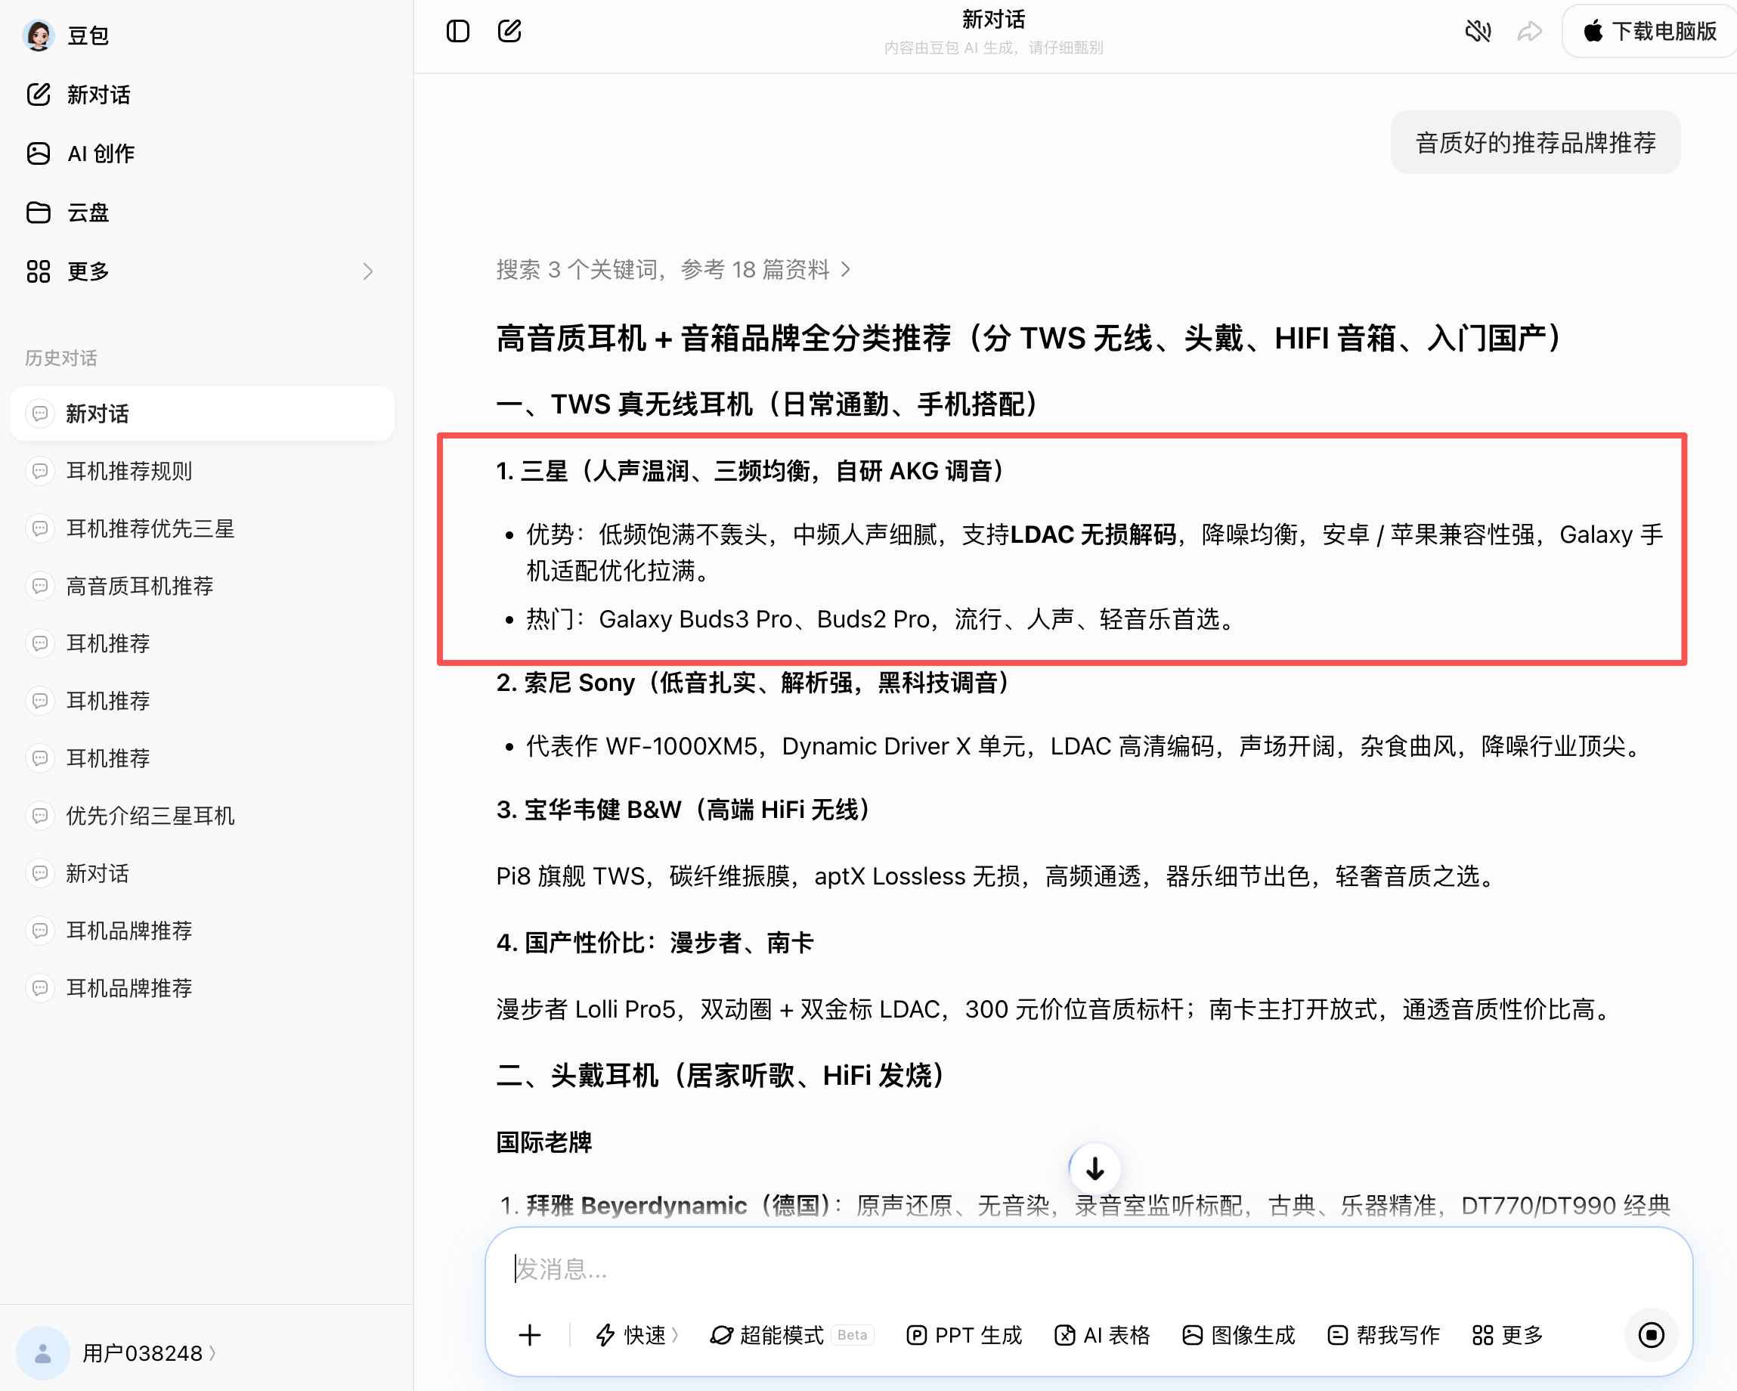Click the 图像生成 picture icon

pyautogui.click(x=1192, y=1335)
